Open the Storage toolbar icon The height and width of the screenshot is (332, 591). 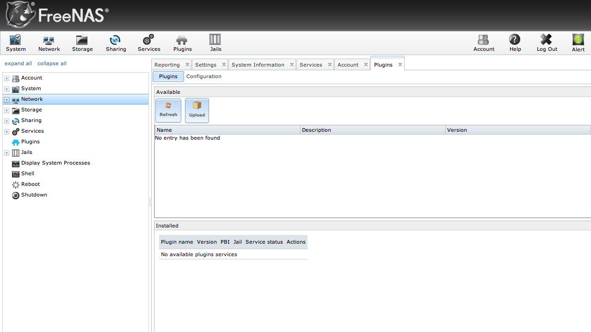(x=82, y=43)
